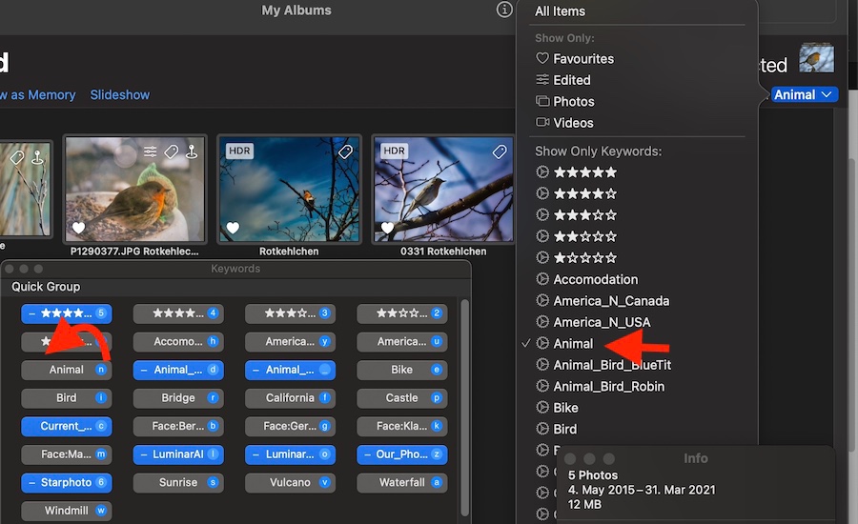Click the shortcut badge 5 on five-star keyword
Viewport: 858px width, 524px height.
point(101,312)
